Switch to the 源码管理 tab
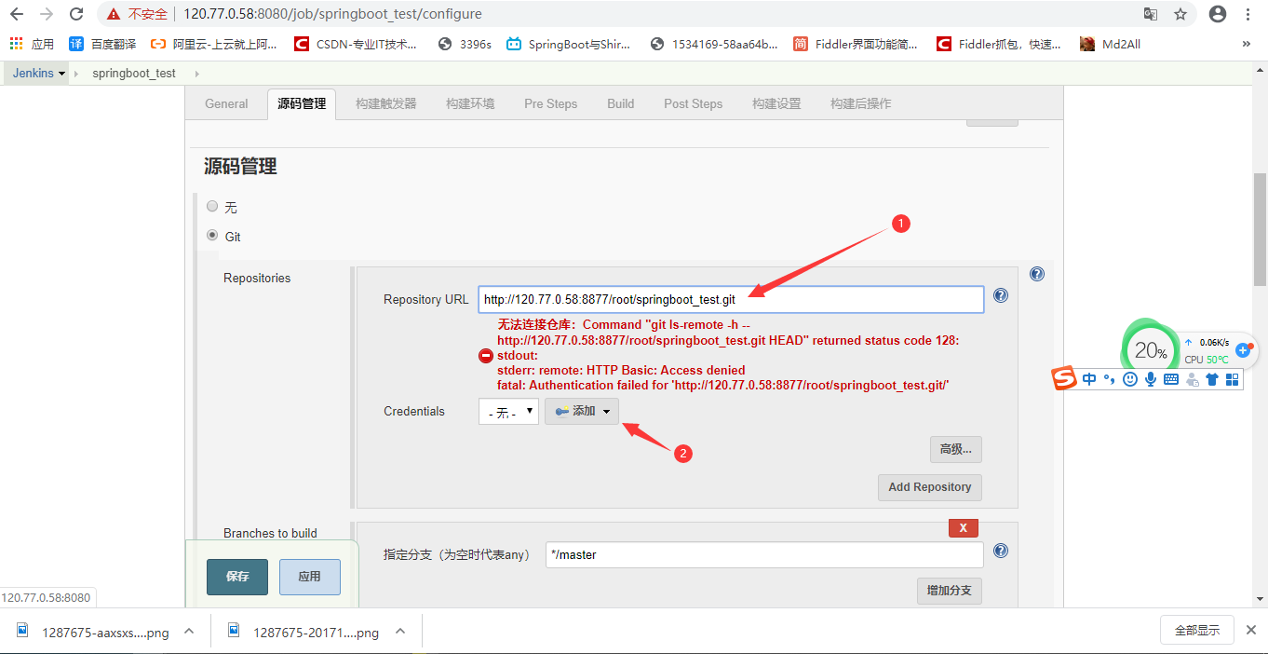1268x654 pixels. (x=302, y=103)
